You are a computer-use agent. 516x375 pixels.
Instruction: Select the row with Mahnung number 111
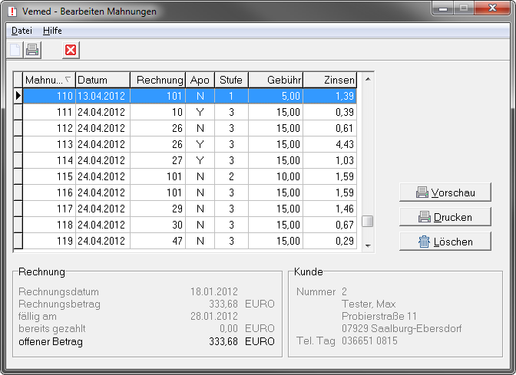[x=190, y=112]
